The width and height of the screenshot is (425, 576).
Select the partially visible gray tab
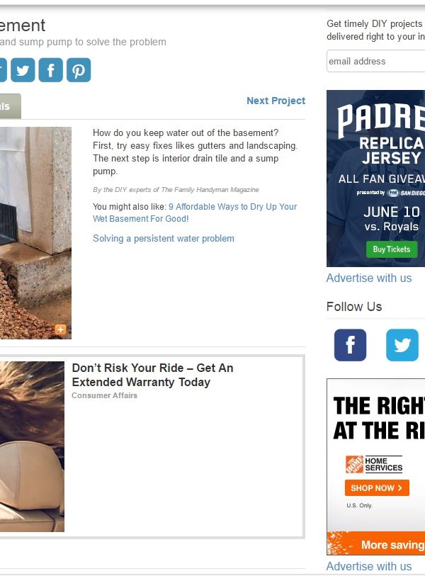point(11,106)
